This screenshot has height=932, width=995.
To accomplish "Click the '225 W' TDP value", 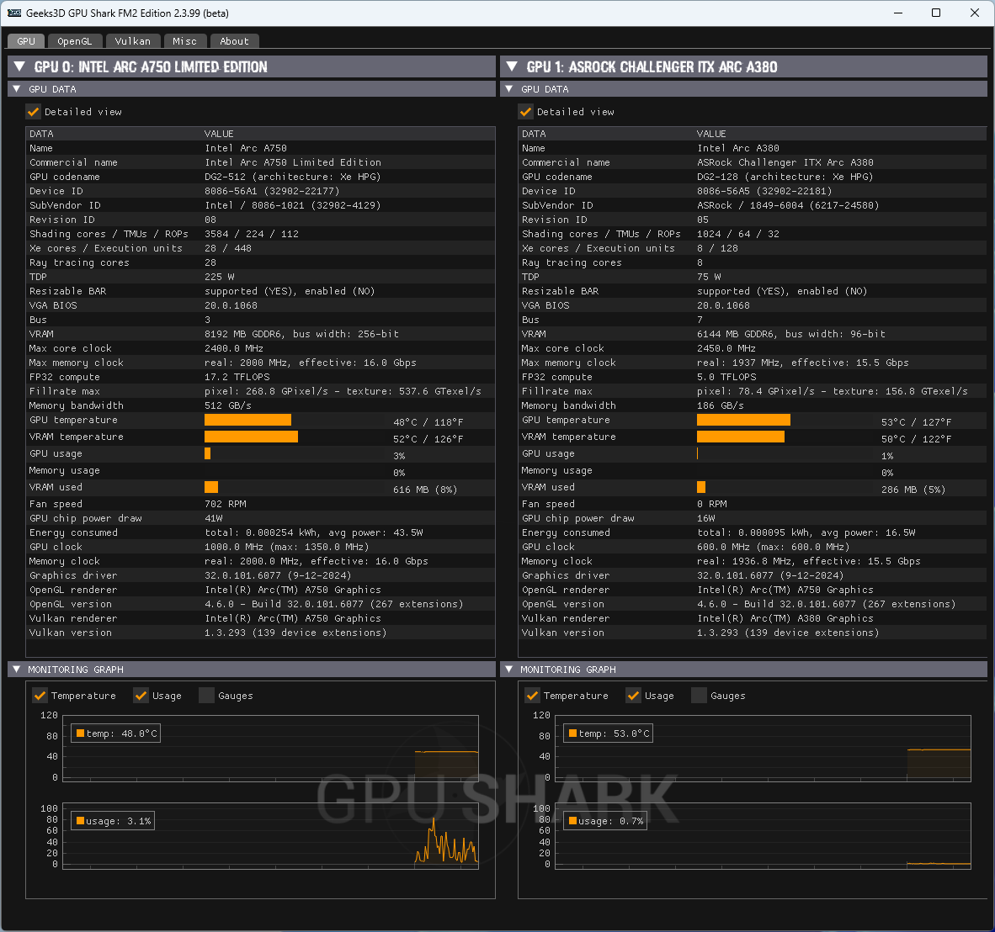I will coord(220,277).
